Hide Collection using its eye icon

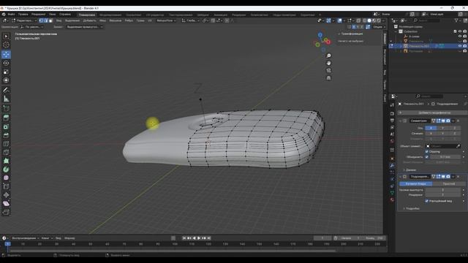coord(460,31)
